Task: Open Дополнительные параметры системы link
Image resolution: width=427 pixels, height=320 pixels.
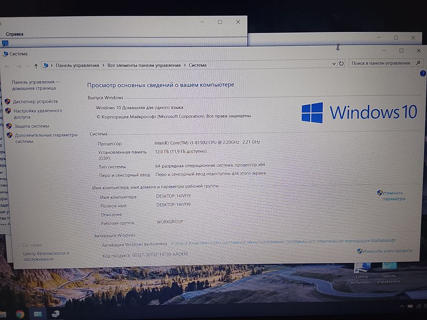Action: coord(46,138)
